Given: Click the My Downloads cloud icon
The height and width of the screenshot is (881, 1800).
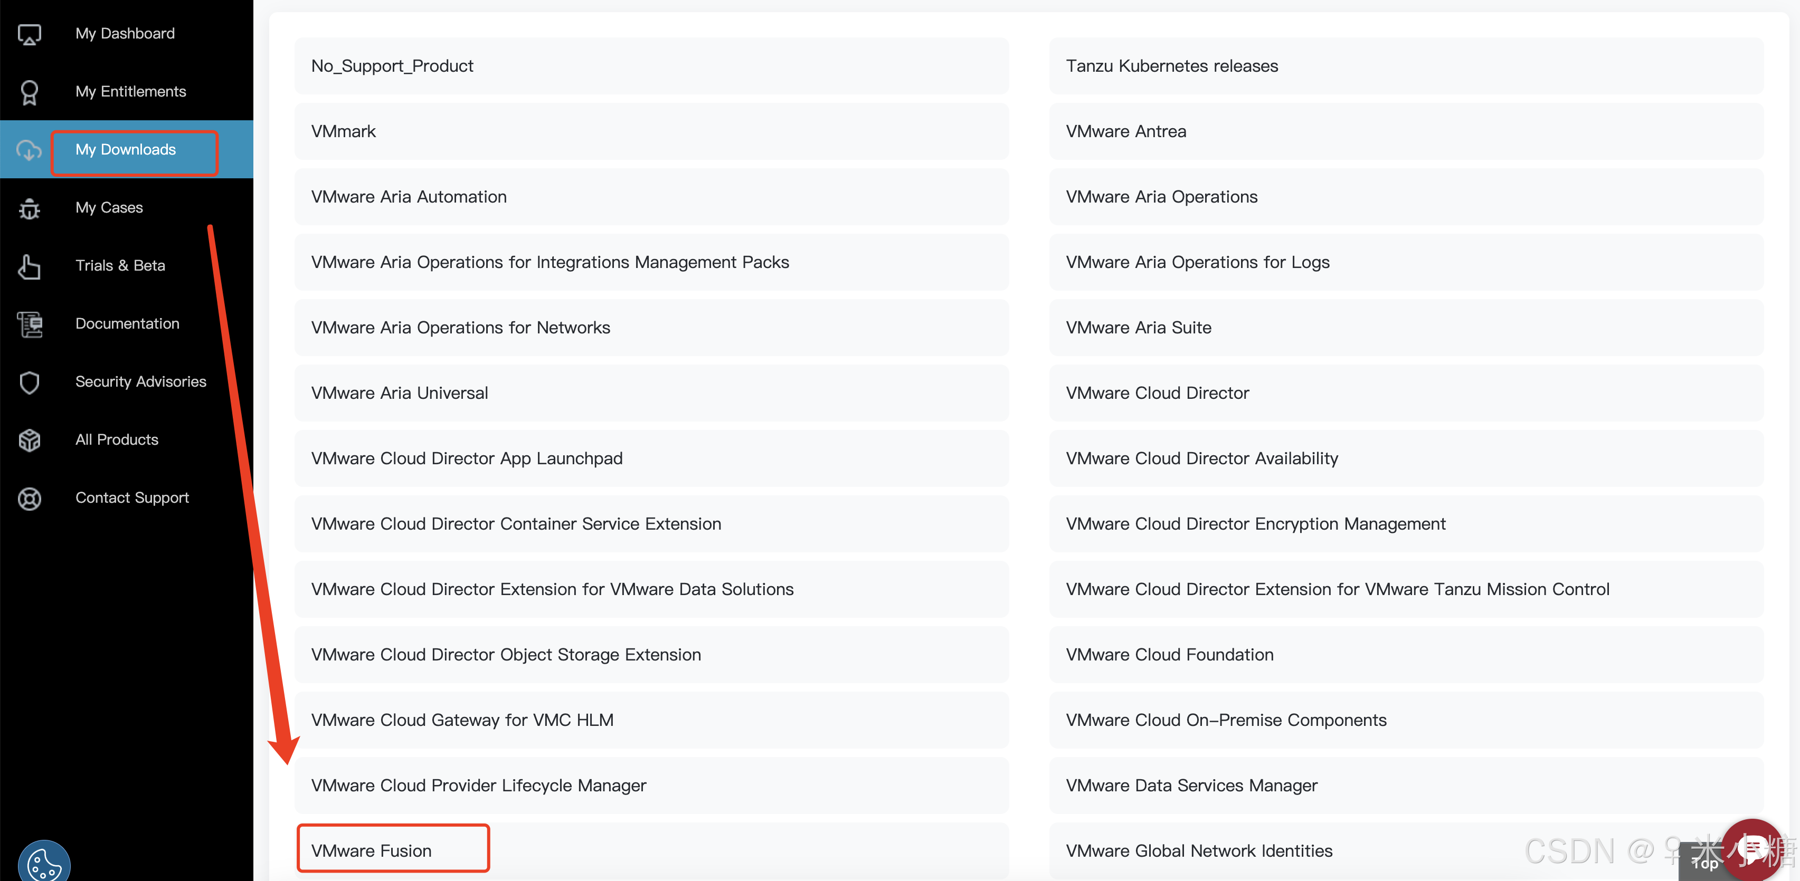Looking at the screenshot, I should click(x=30, y=150).
